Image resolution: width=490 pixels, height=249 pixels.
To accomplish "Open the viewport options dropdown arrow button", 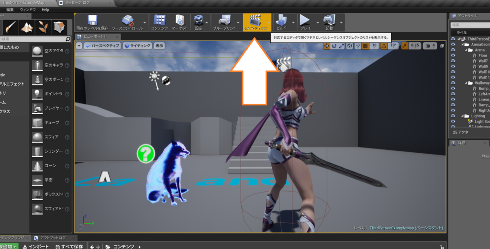I will coord(79,46).
